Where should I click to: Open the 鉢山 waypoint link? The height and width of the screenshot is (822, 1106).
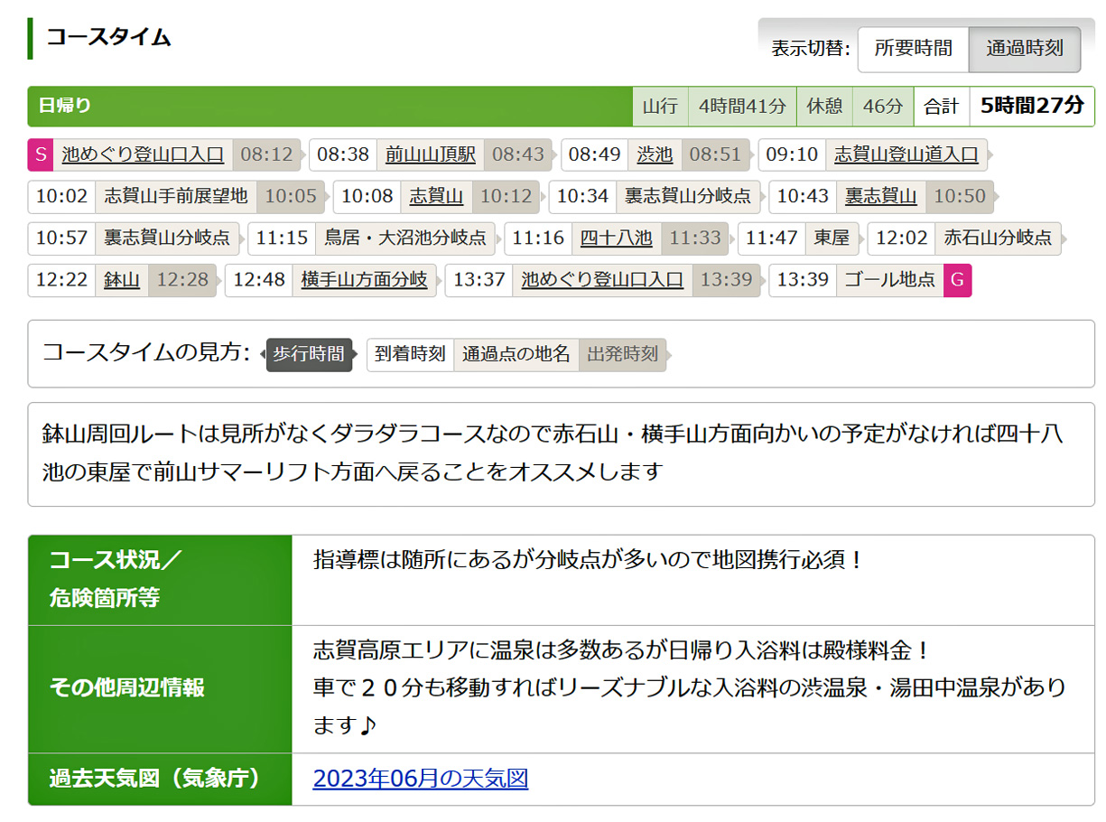pyautogui.click(x=122, y=280)
